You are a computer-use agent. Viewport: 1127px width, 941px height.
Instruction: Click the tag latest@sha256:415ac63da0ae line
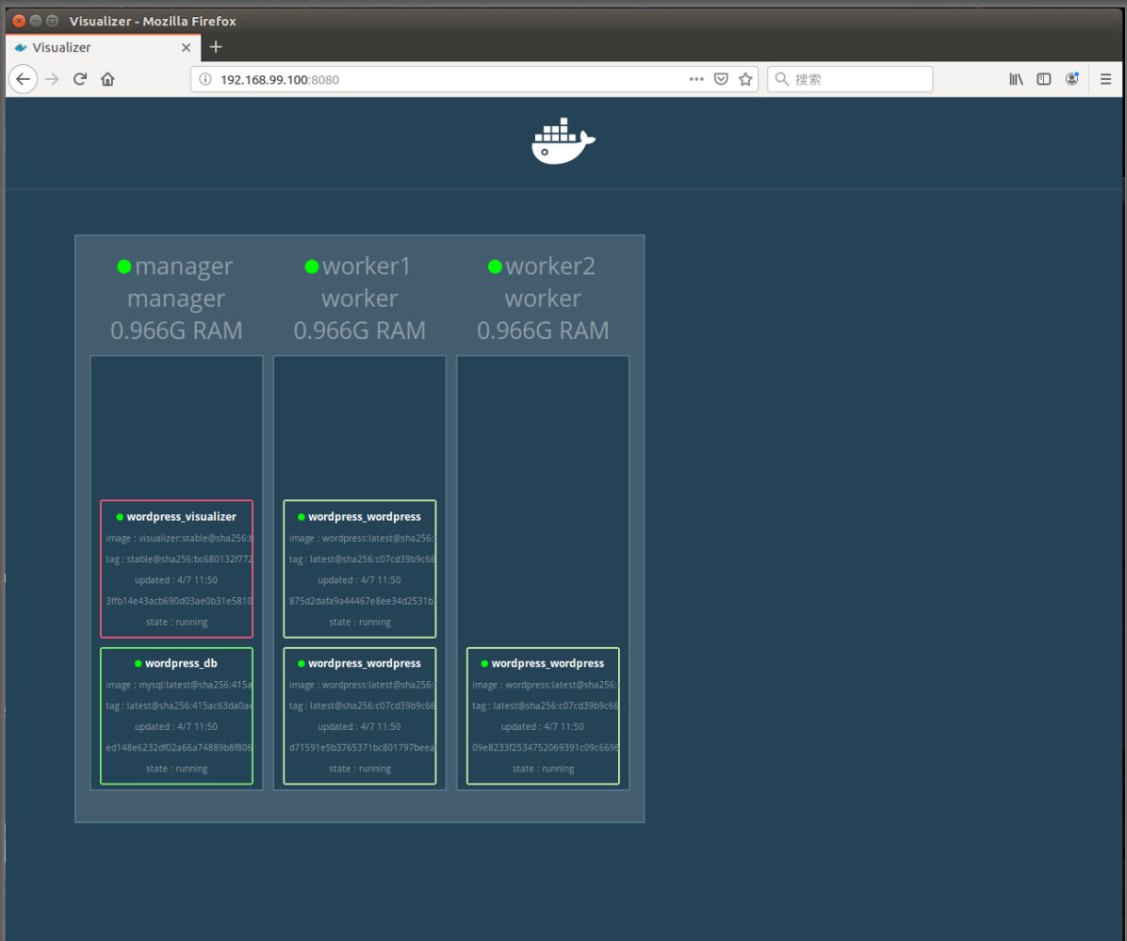click(179, 706)
